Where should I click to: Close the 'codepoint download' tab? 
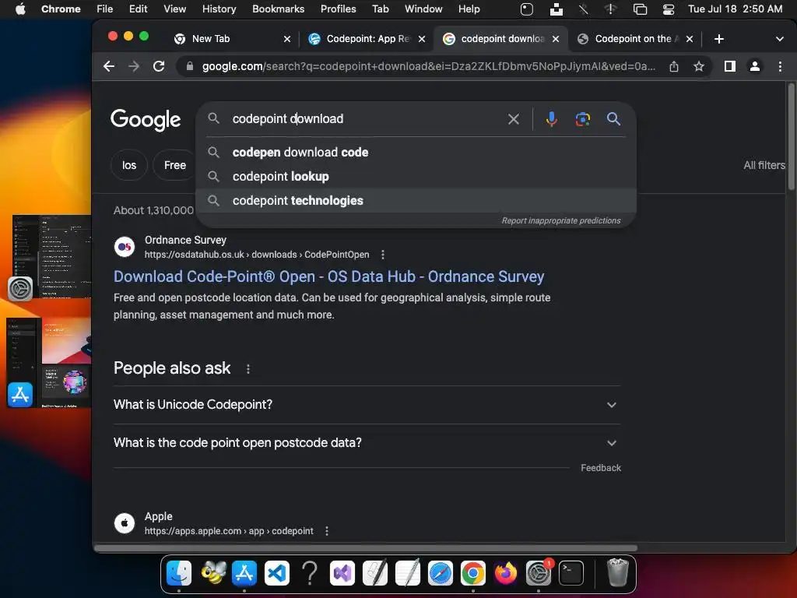[x=556, y=39]
